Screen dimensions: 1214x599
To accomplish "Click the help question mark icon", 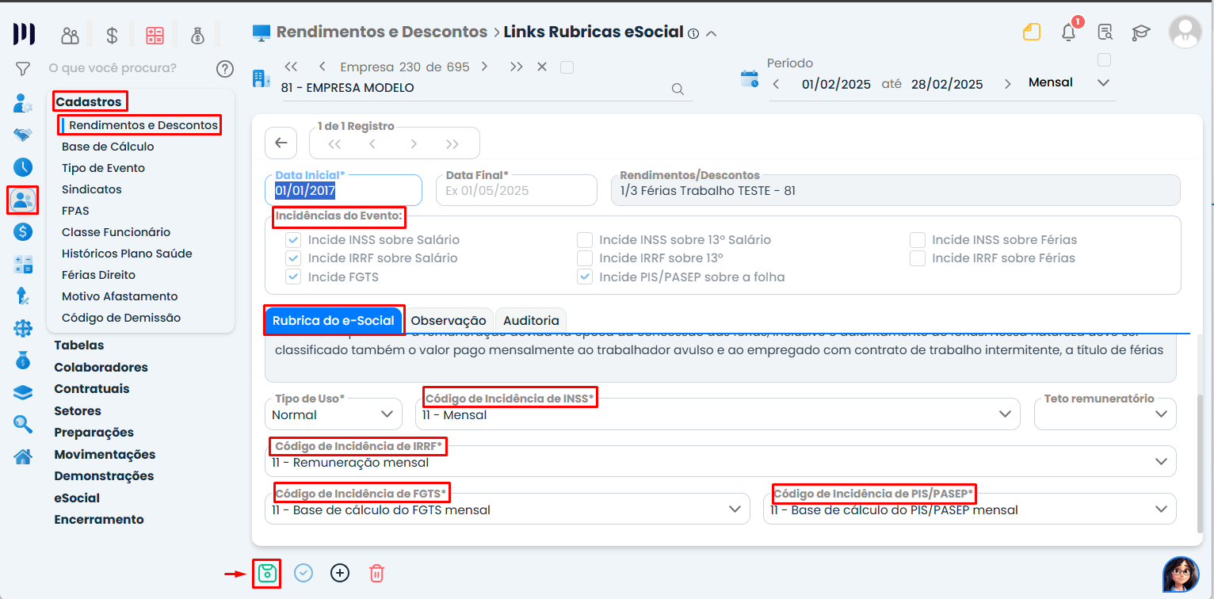I will click(225, 69).
